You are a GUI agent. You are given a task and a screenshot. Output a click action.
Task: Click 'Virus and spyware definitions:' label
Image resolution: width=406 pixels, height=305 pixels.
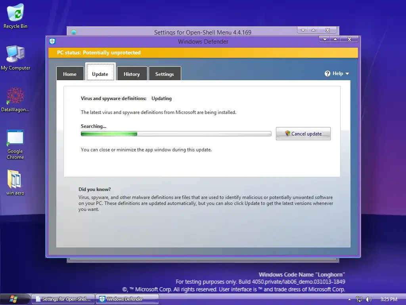click(x=113, y=98)
